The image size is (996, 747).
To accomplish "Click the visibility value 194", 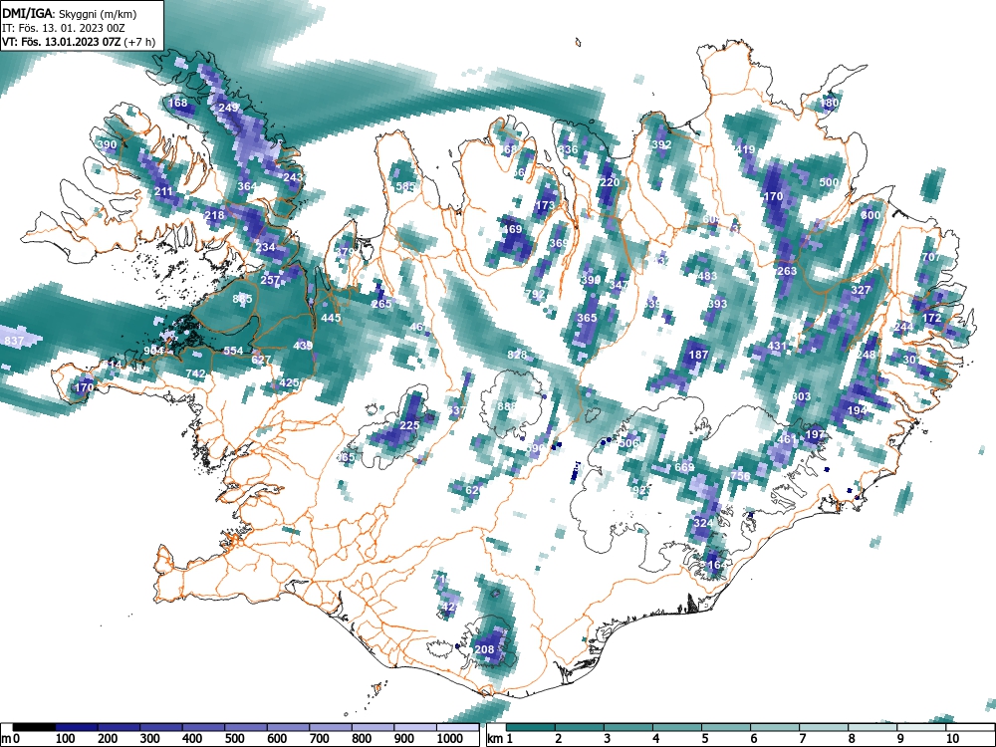I will (x=857, y=411).
